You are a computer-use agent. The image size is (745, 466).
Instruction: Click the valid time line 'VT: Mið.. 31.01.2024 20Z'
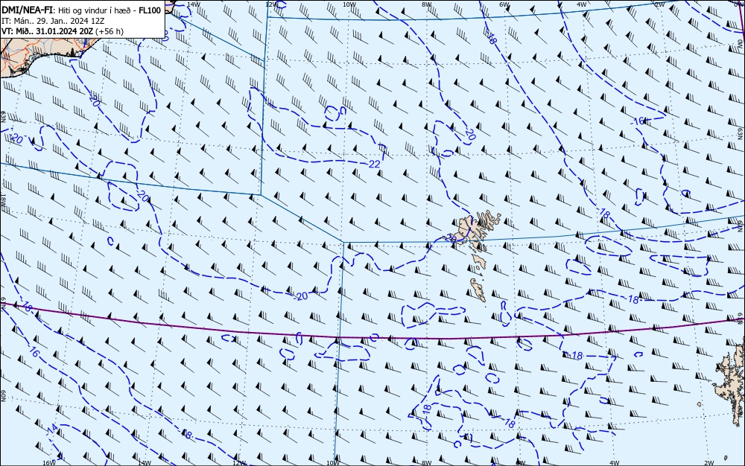pos(48,31)
